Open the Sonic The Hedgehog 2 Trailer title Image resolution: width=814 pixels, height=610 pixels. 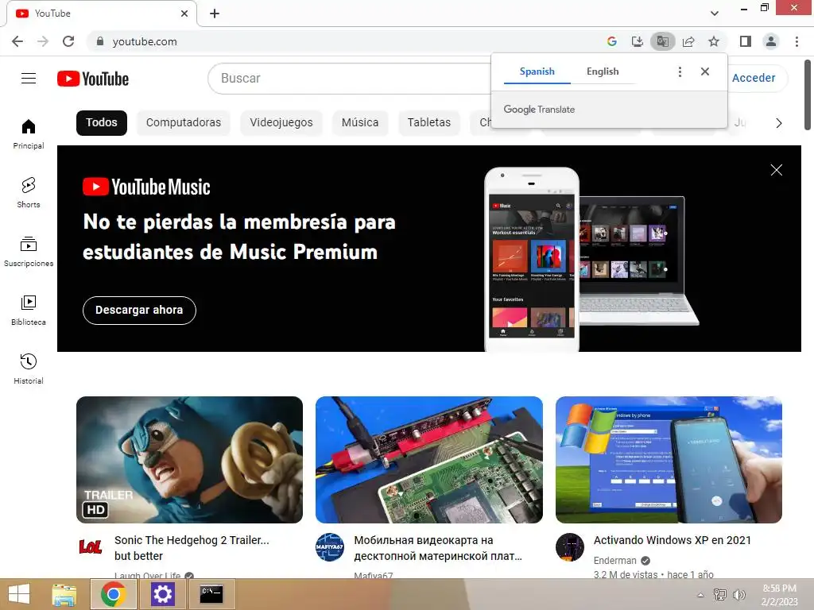point(192,548)
